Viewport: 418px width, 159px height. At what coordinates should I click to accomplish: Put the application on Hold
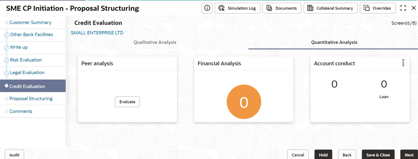[323, 155]
